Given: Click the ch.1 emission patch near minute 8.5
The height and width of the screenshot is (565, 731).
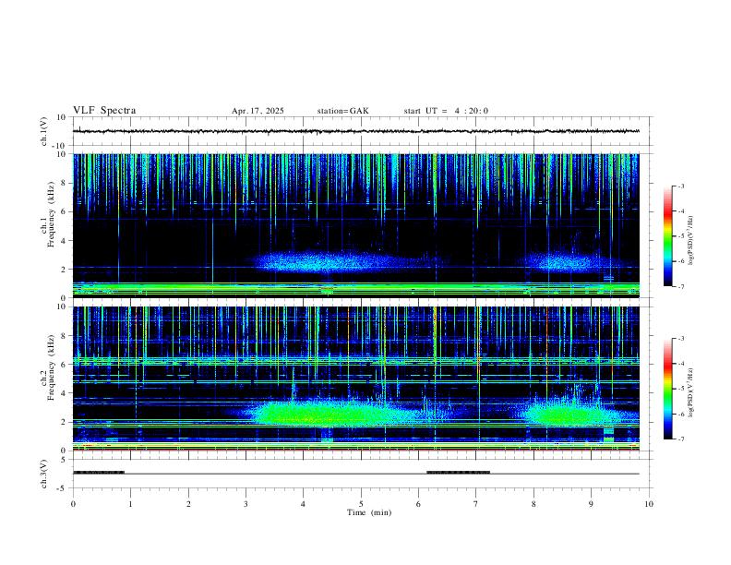Looking at the screenshot, I should click(567, 261).
